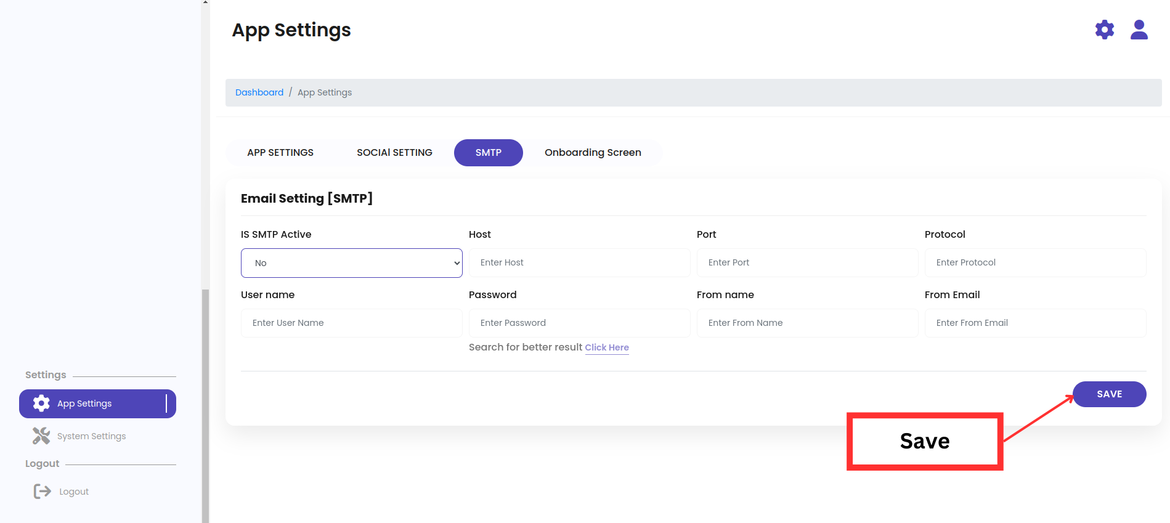Click the App Settings gear icon in sidebar
The height and width of the screenshot is (523, 1170).
[x=41, y=403]
